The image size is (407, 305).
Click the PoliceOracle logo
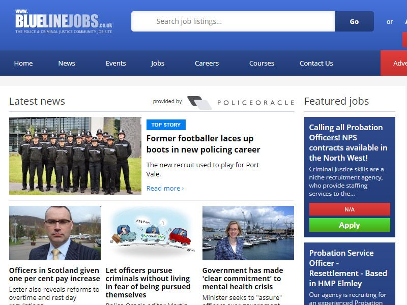[x=241, y=102]
